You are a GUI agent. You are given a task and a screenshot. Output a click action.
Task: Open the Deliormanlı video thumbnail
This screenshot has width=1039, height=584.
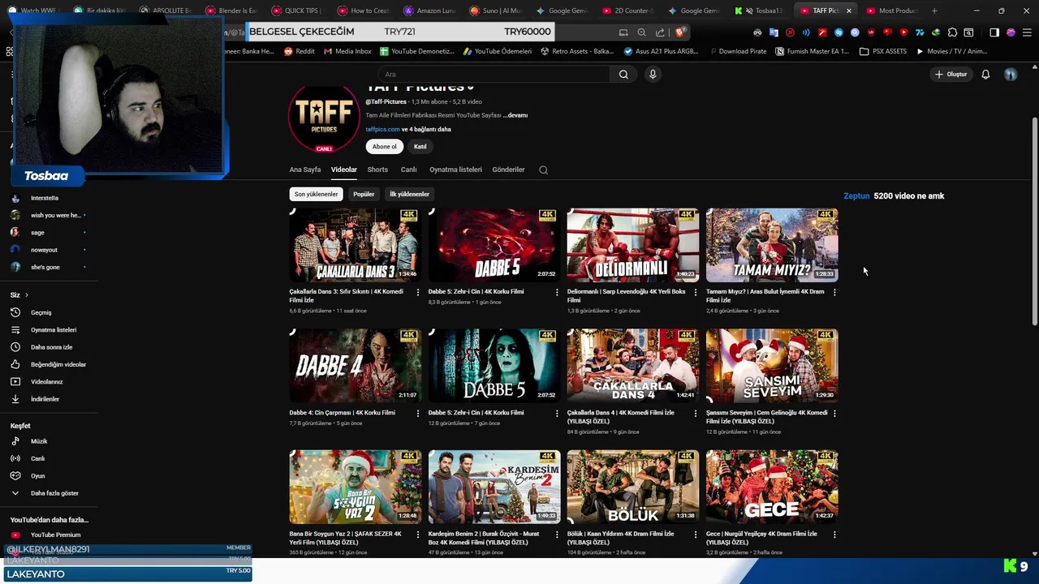633,245
